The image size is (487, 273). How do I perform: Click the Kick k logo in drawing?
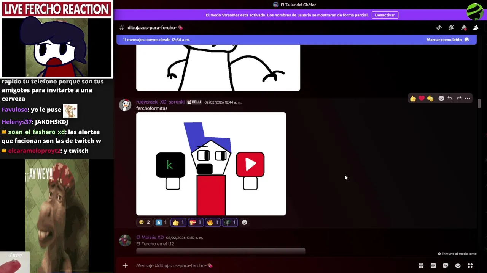170,165
